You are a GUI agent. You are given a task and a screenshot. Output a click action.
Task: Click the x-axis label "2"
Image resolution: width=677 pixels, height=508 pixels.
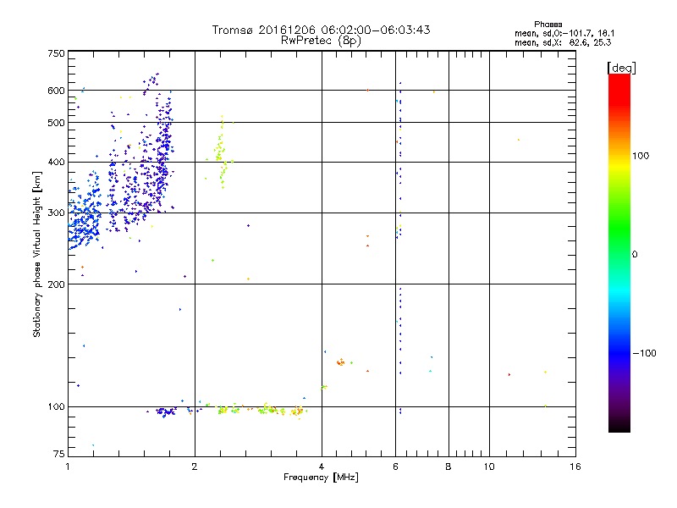(195, 467)
